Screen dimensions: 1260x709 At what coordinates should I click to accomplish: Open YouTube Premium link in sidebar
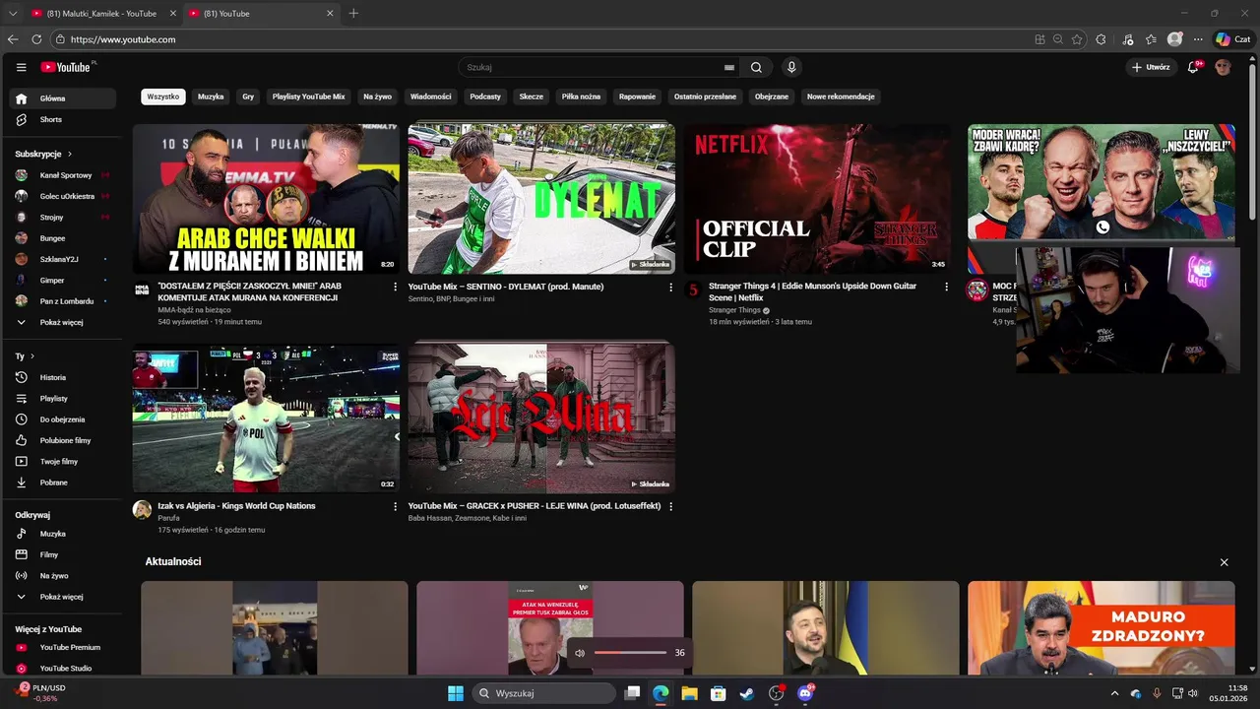[63, 647]
